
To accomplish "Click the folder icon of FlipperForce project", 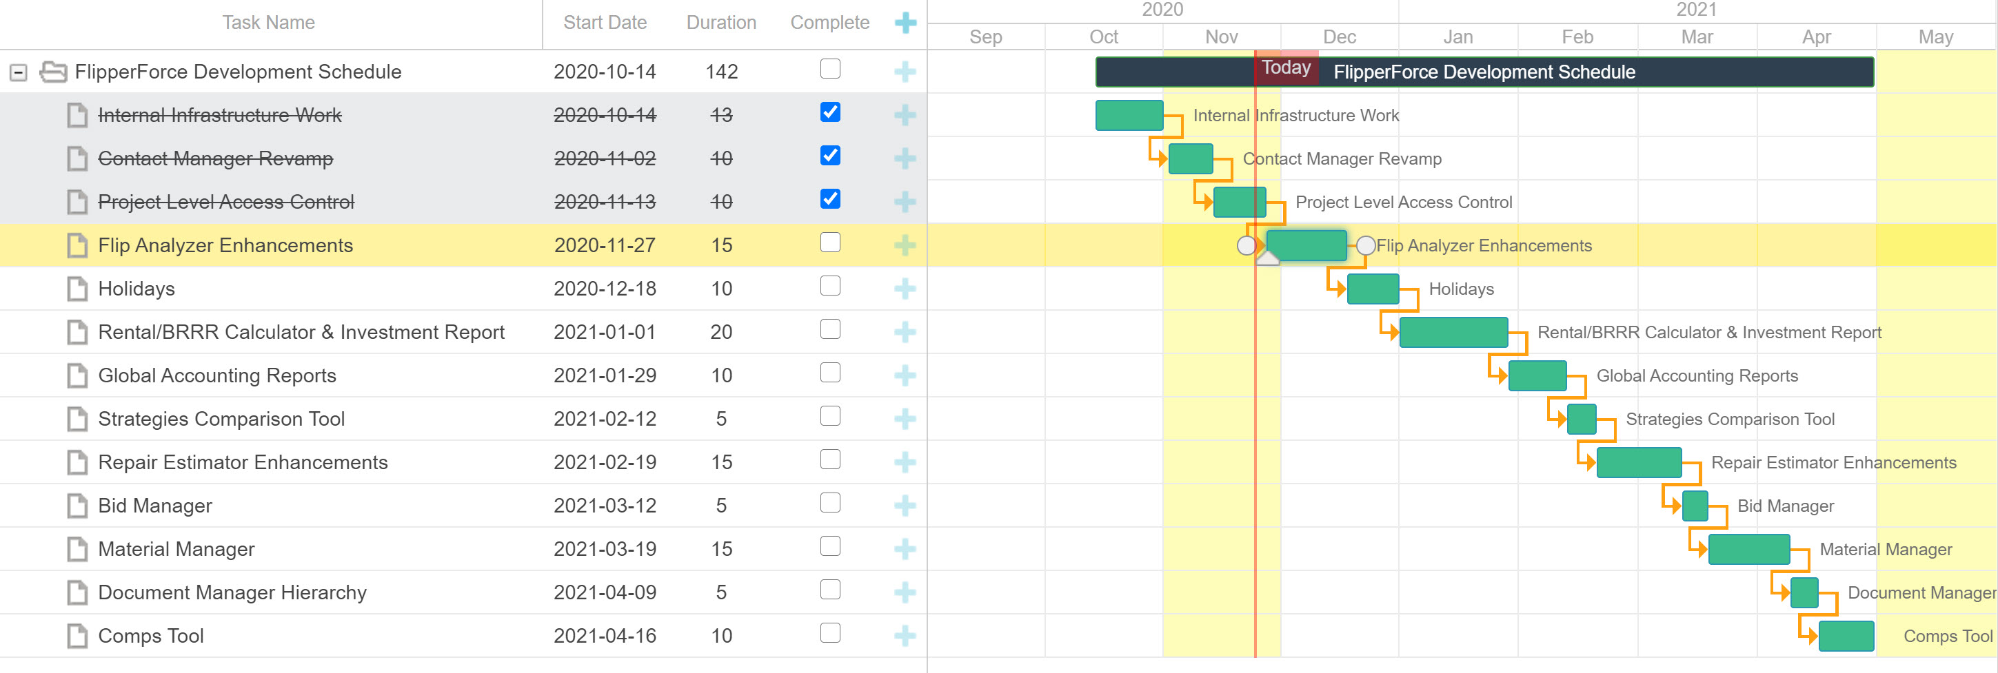I will (x=52, y=72).
